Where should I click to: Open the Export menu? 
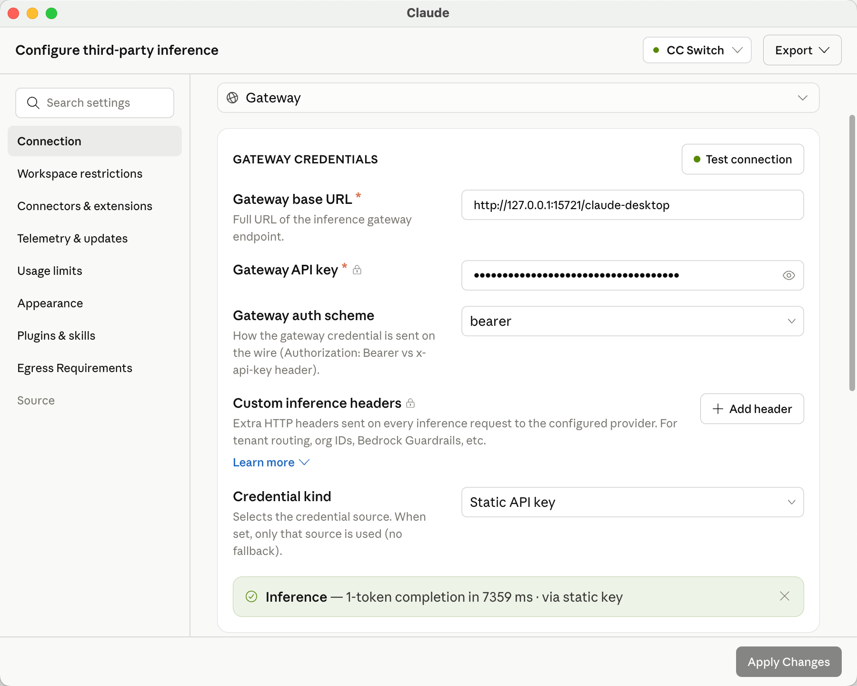coord(802,50)
